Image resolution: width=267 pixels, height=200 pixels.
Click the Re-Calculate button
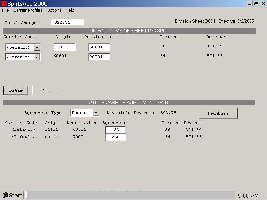[x=218, y=113]
